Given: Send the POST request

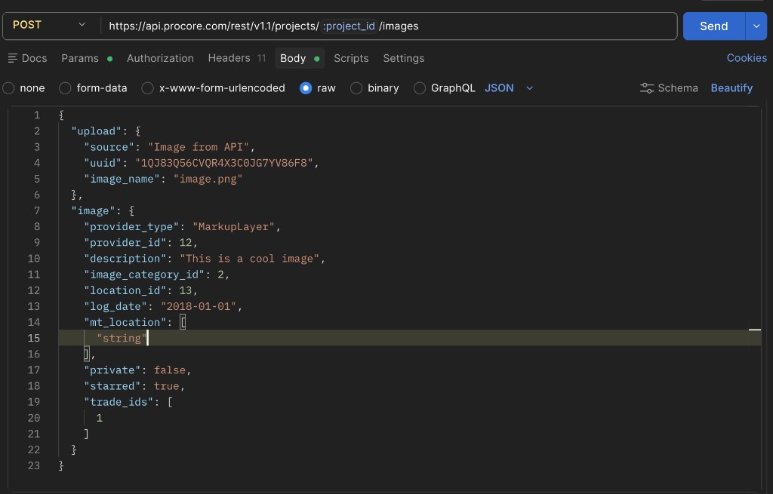Looking at the screenshot, I should point(714,26).
